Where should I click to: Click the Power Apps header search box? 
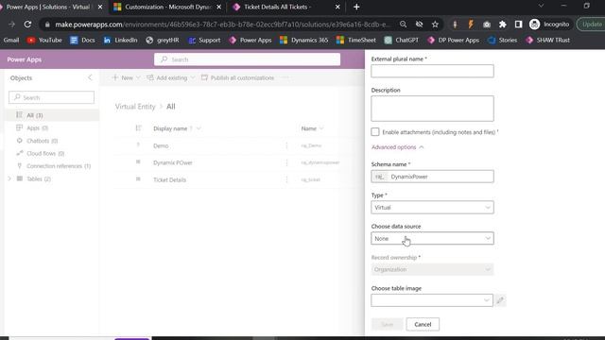click(247, 59)
